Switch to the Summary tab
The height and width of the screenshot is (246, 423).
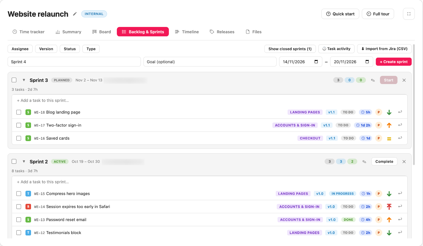68,32
